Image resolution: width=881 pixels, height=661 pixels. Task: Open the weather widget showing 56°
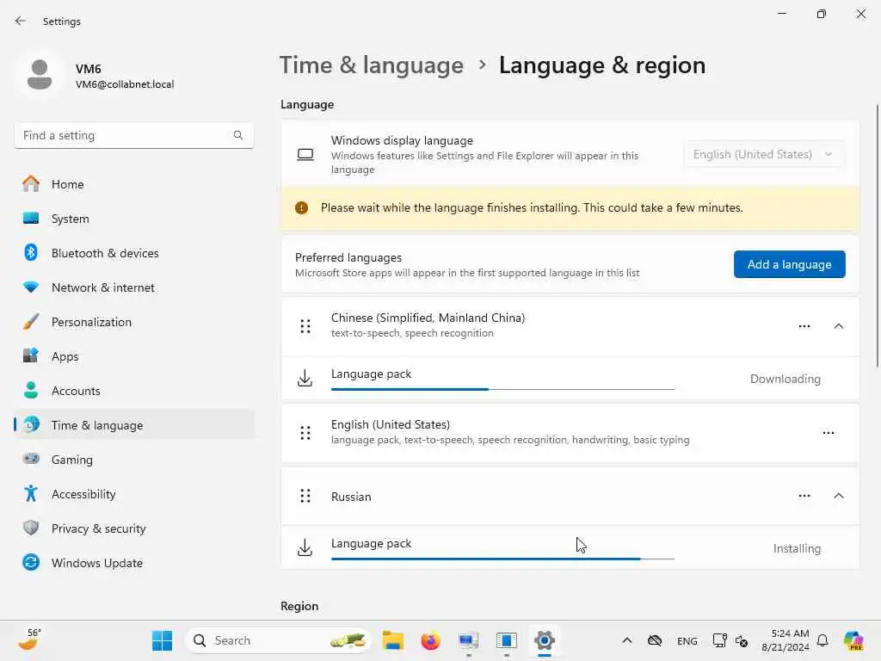pos(29,639)
